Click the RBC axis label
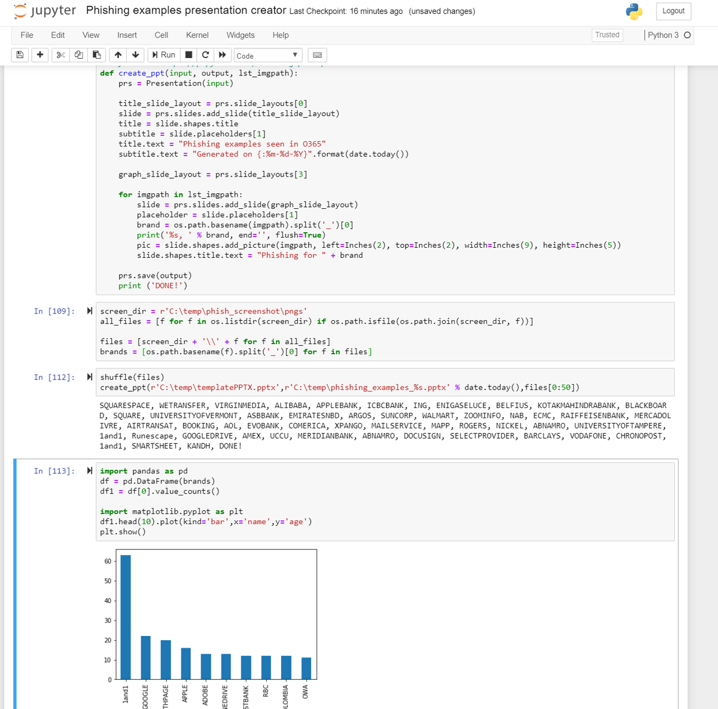 (x=266, y=691)
